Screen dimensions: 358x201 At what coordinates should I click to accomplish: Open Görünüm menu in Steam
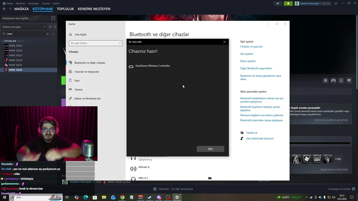click(20, 3)
